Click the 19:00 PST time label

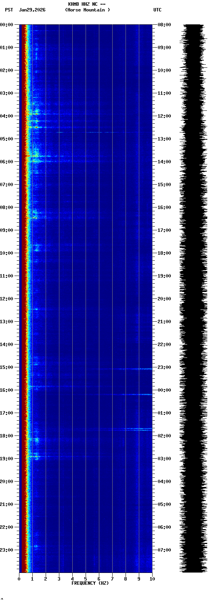click(x=6, y=459)
